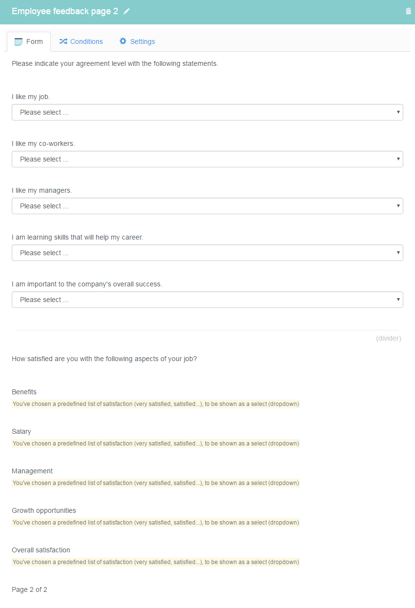This screenshot has width=415, height=608.
Task: Expand the 'I like my co-workers' dropdown
Action: [x=207, y=159]
